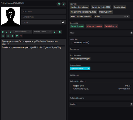Toggle the SWAT Licence badge
Image resolution: width=133 pixels, height=120 pixels.
coord(111,26)
